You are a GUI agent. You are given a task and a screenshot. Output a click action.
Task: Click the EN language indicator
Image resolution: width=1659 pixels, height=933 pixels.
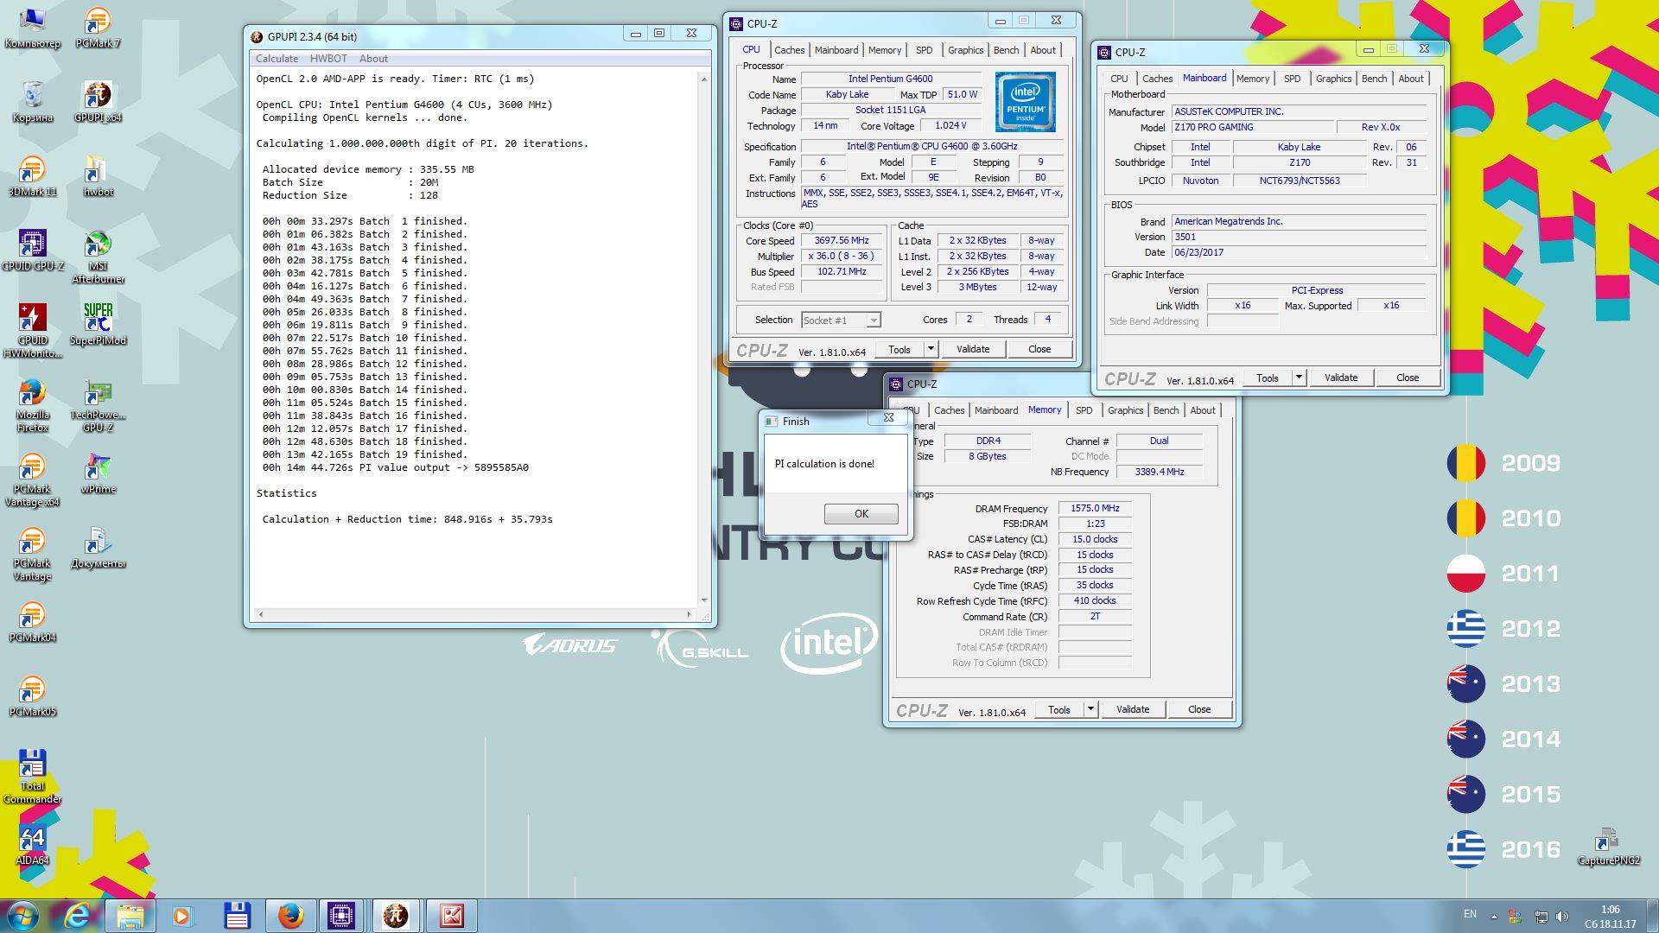tap(1470, 914)
